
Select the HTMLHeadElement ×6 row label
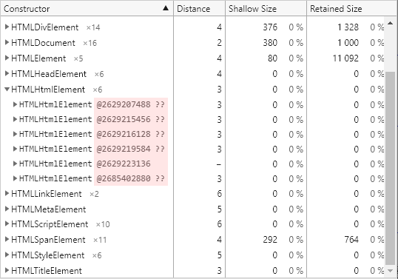click(58, 74)
